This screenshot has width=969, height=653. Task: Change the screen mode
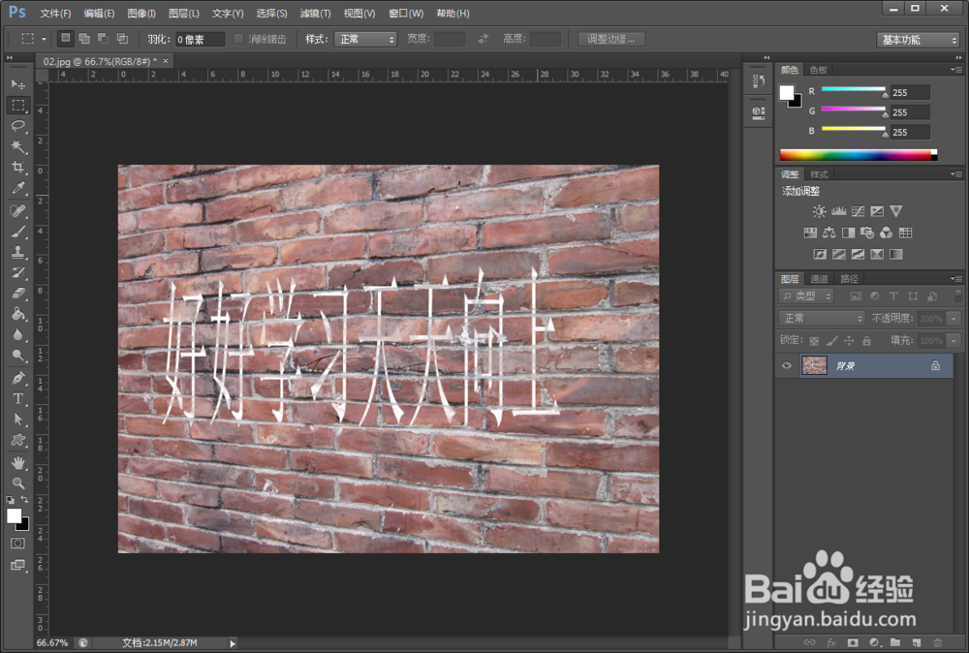tap(17, 565)
